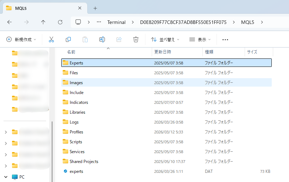This screenshot has width=289, height=182.
Task: Open the 新規作成 (New) dropdown
Action: tap(21, 39)
